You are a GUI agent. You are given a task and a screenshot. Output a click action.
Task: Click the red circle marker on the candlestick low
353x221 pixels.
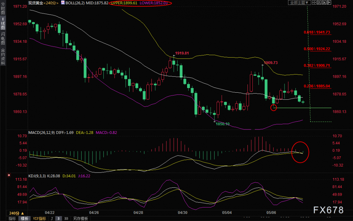(274, 107)
